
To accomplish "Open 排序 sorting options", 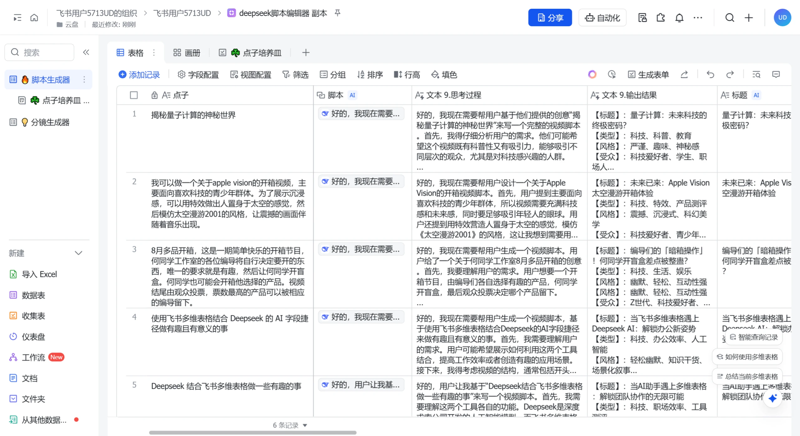I will pos(370,74).
